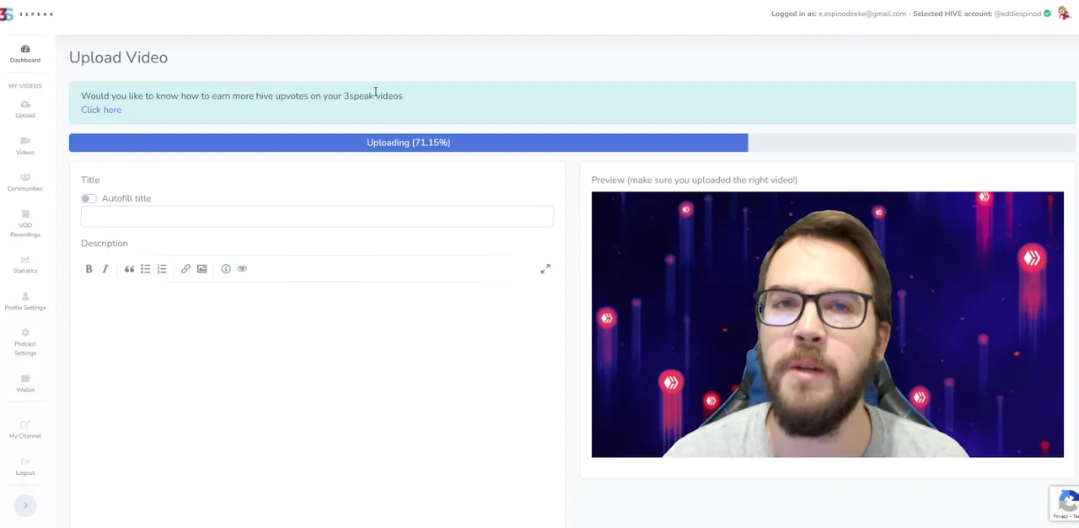Expand the description editor to fullscreen
The image size is (1079, 528).
click(545, 269)
